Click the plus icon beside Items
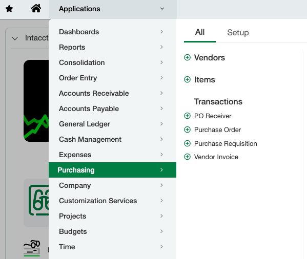The height and width of the screenshot is (259, 307). (187, 79)
